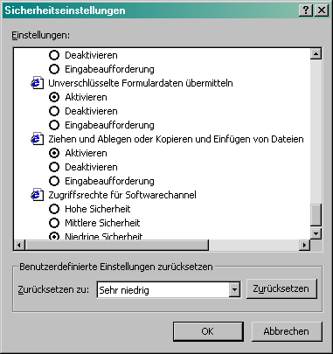The image size is (333, 354).
Task: Click the question mark help button
Action: point(306,10)
